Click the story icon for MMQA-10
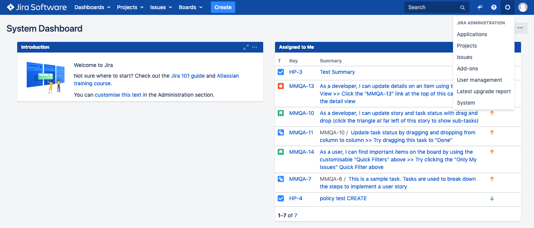This screenshot has height=228, width=534. 281,113
